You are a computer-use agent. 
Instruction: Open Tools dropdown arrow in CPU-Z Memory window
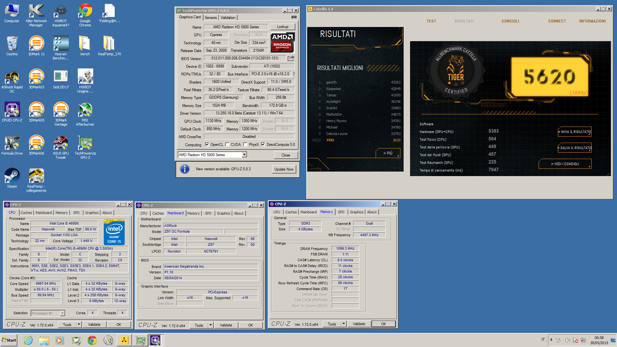[344, 324]
